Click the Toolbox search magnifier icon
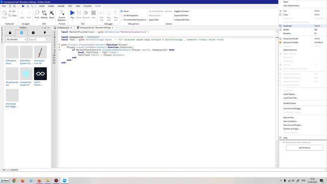Screen dimensions: 327x184 tap(48, 39)
